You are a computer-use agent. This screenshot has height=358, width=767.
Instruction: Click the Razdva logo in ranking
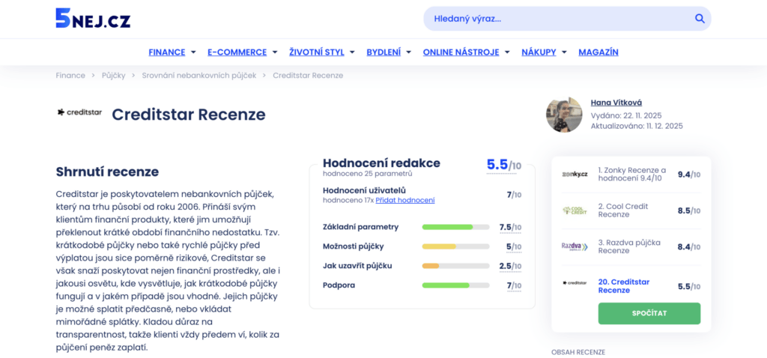pos(575,246)
